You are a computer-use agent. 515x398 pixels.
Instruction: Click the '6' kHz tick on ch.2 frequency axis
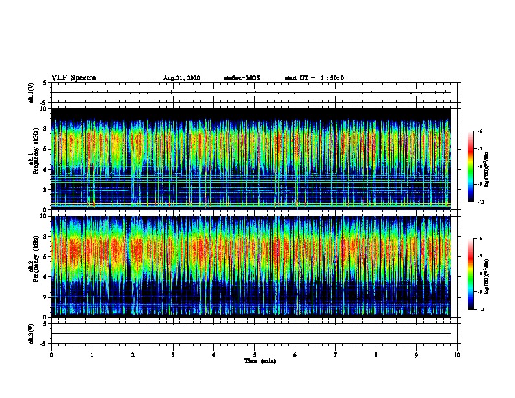tap(46, 257)
